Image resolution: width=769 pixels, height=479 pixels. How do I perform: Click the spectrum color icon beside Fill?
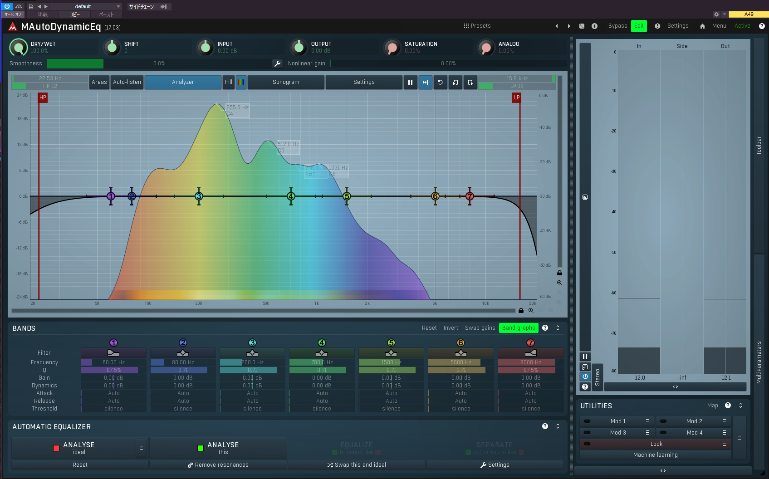click(241, 82)
